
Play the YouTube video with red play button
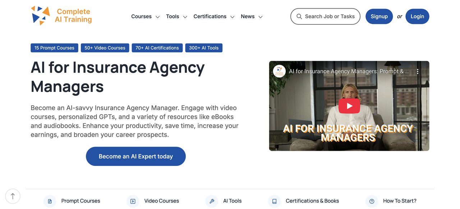(349, 106)
